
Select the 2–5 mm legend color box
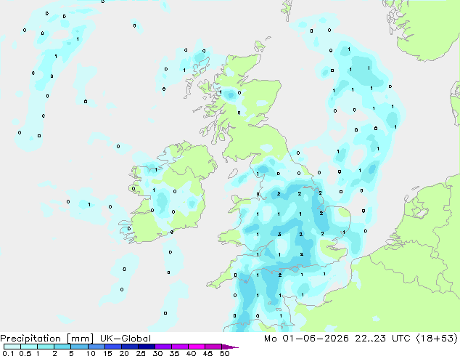pyautogui.click(x=62, y=347)
